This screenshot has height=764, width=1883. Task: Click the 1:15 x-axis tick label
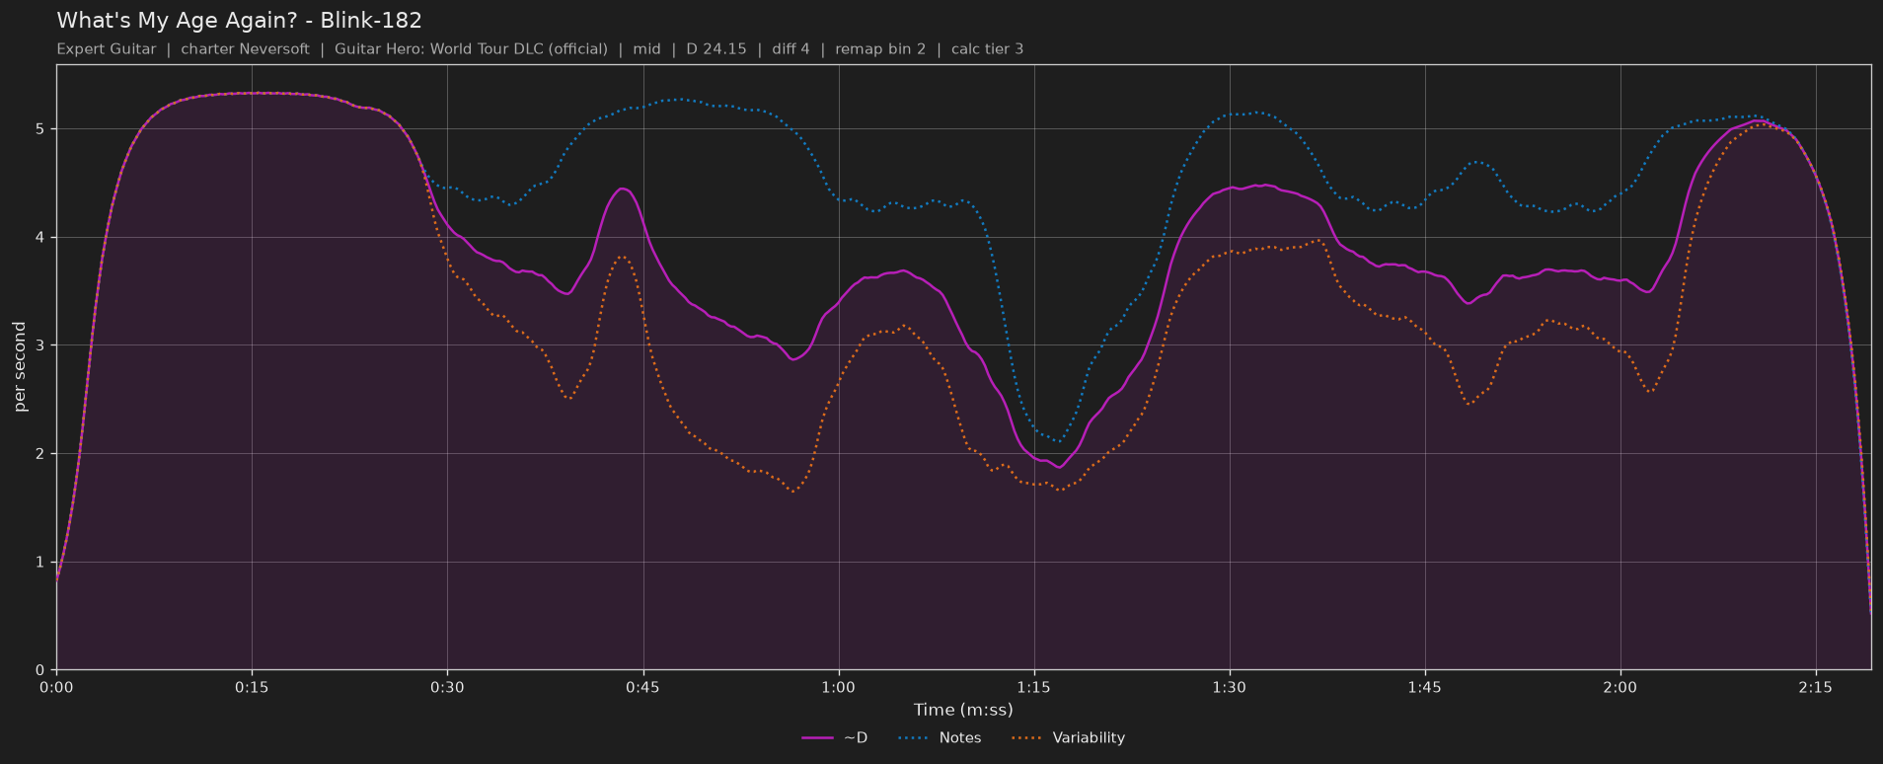pos(1033,687)
